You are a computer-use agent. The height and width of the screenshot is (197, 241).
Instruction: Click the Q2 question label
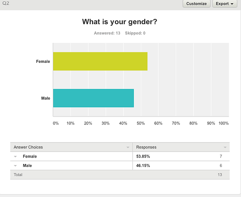point(6,3)
